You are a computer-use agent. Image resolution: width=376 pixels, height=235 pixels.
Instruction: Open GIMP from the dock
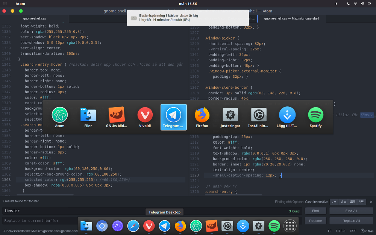point(211,226)
